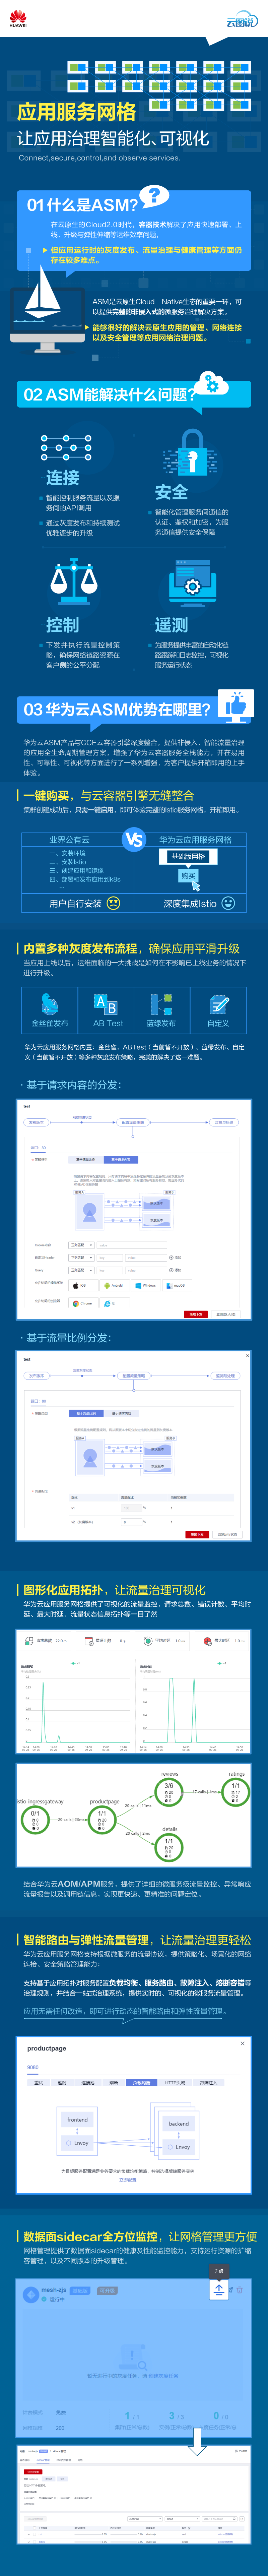
Task: Click the 03华为云ASM优势在哪里? heading
Action: (117, 709)
